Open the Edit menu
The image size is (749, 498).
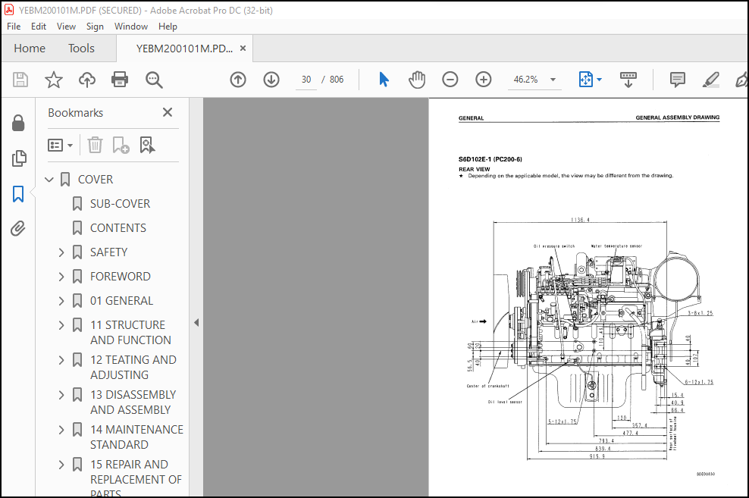click(39, 27)
